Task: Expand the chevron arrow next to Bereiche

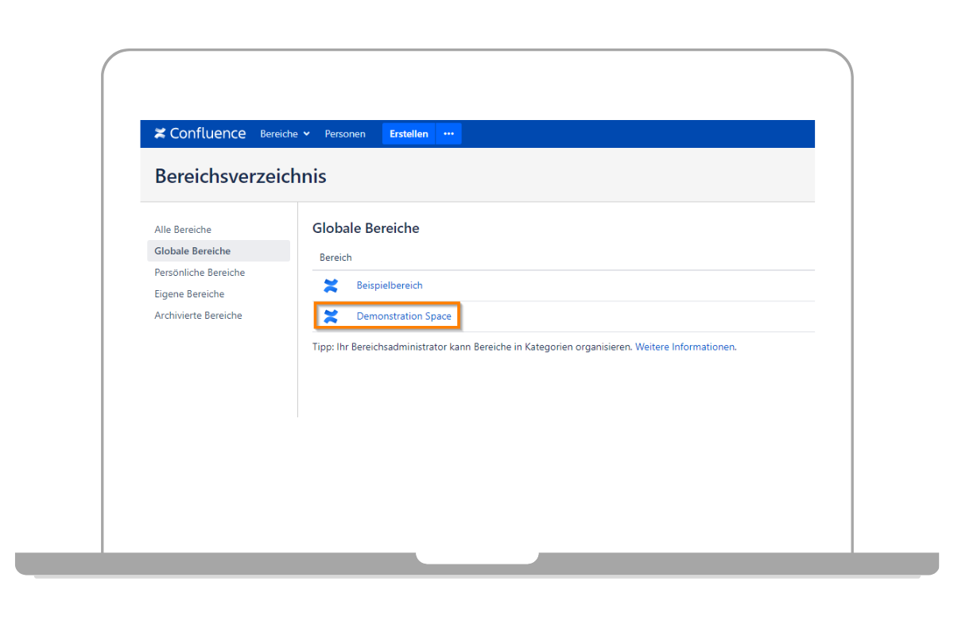Action: 307,134
